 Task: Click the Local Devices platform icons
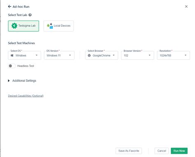click(x=50, y=26)
